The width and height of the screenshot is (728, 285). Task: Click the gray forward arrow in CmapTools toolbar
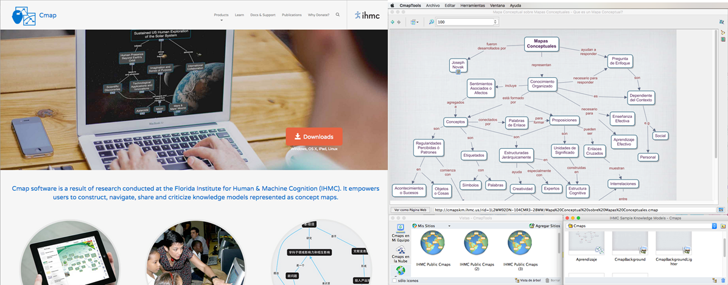pos(399,22)
